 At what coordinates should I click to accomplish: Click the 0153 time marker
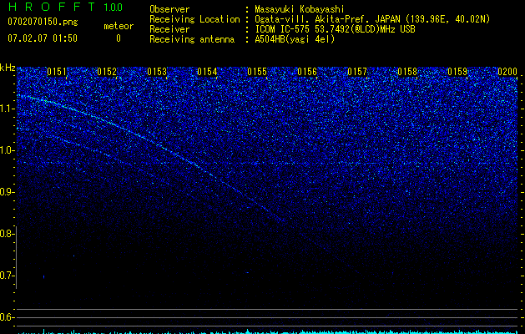pos(157,71)
